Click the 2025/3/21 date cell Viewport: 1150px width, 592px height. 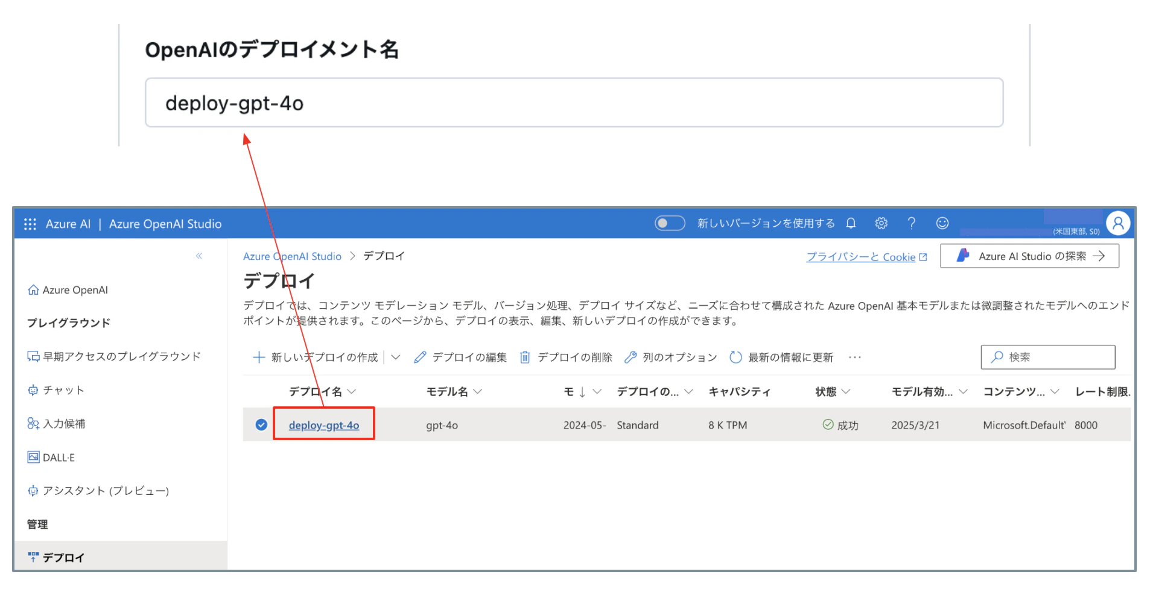[915, 425]
